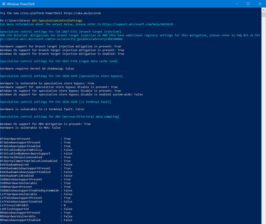Click 'Hardware is vulnerable to L1 terminal fault' line
The height and width of the screenshot is (224, 266).
(x=42, y=109)
